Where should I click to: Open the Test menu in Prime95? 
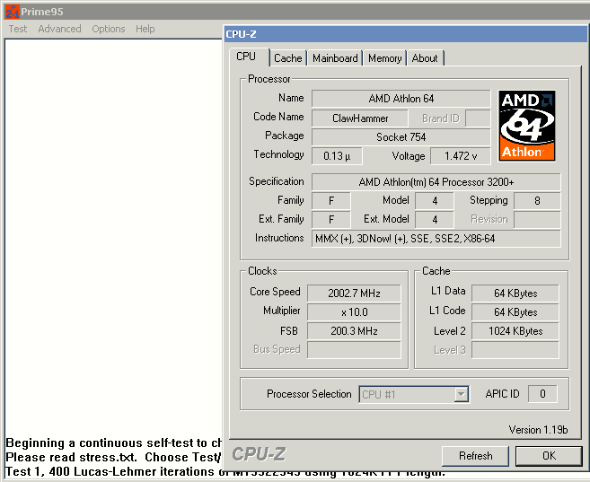pyautogui.click(x=18, y=29)
